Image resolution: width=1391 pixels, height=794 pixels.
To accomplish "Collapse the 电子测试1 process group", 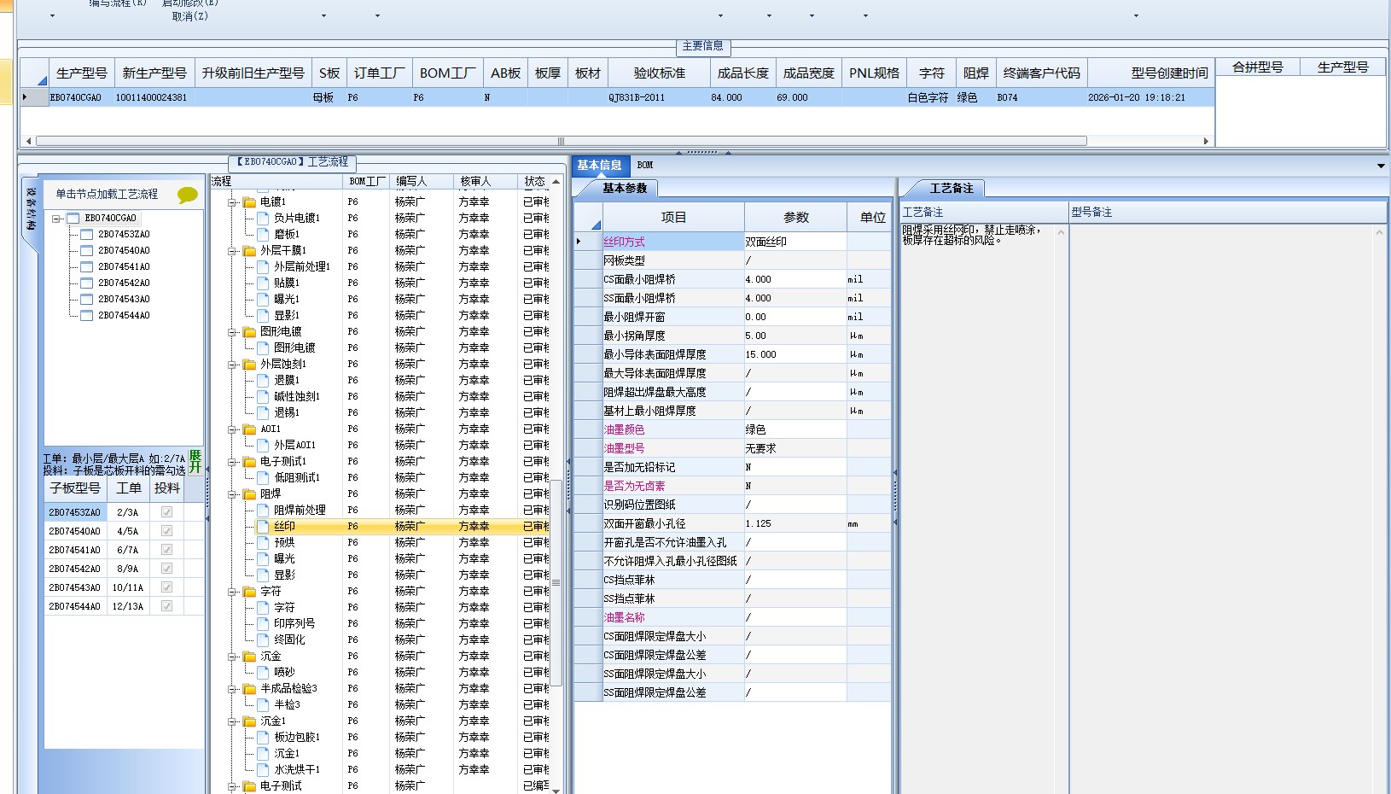I will tap(232, 462).
